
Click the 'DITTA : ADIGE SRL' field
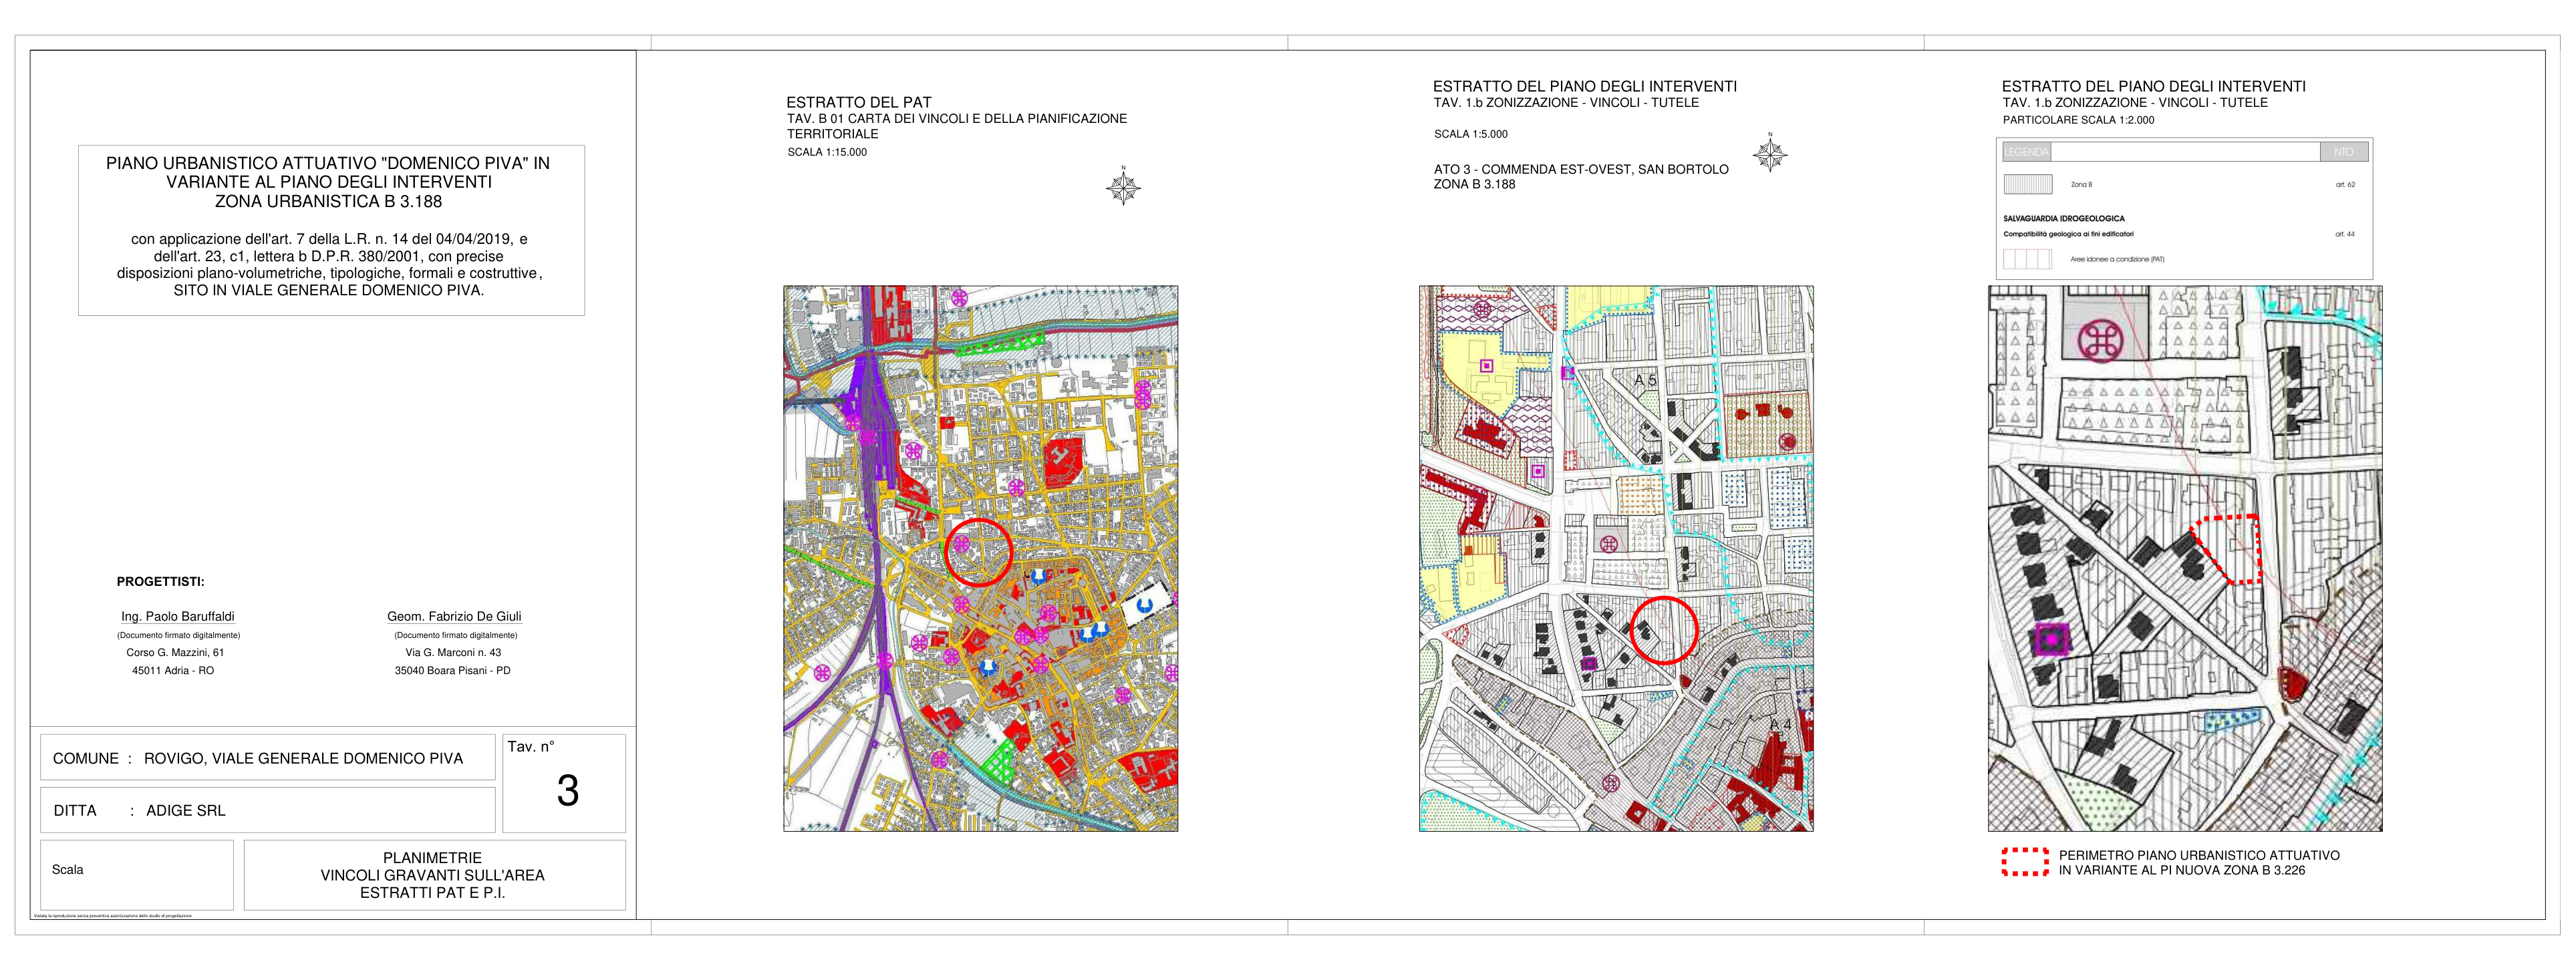pyautogui.click(x=268, y=810)
